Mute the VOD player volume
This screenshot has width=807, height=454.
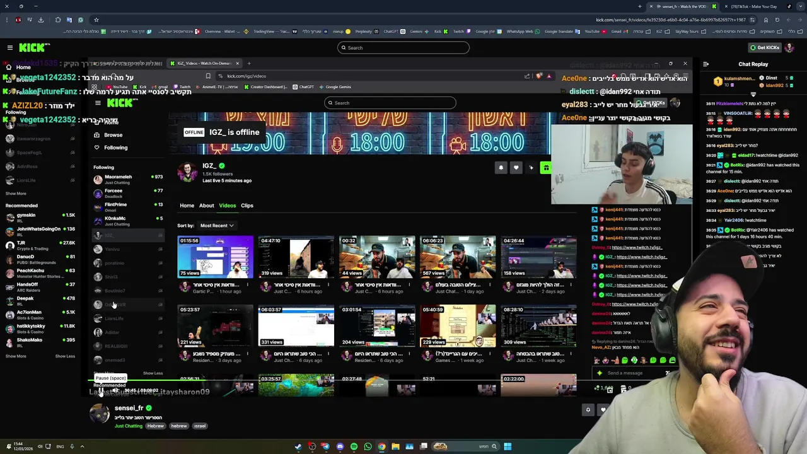(x=115, y=391)
